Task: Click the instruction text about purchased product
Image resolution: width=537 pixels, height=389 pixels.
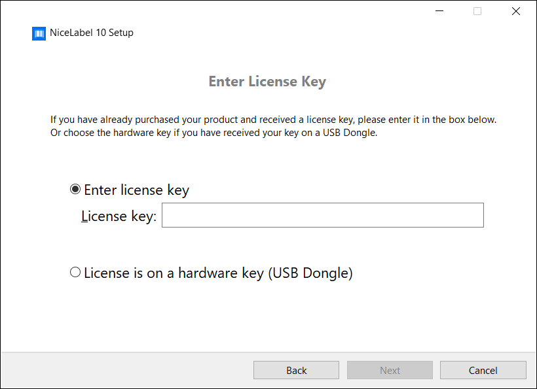Action: pos(272,119)
